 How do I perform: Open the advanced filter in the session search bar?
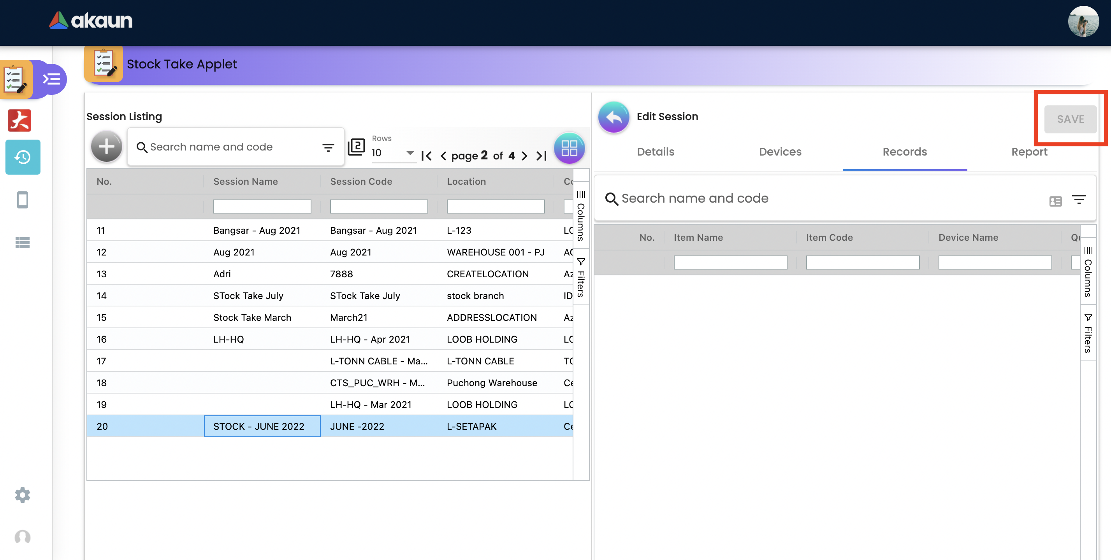click(x=328, y=148)
